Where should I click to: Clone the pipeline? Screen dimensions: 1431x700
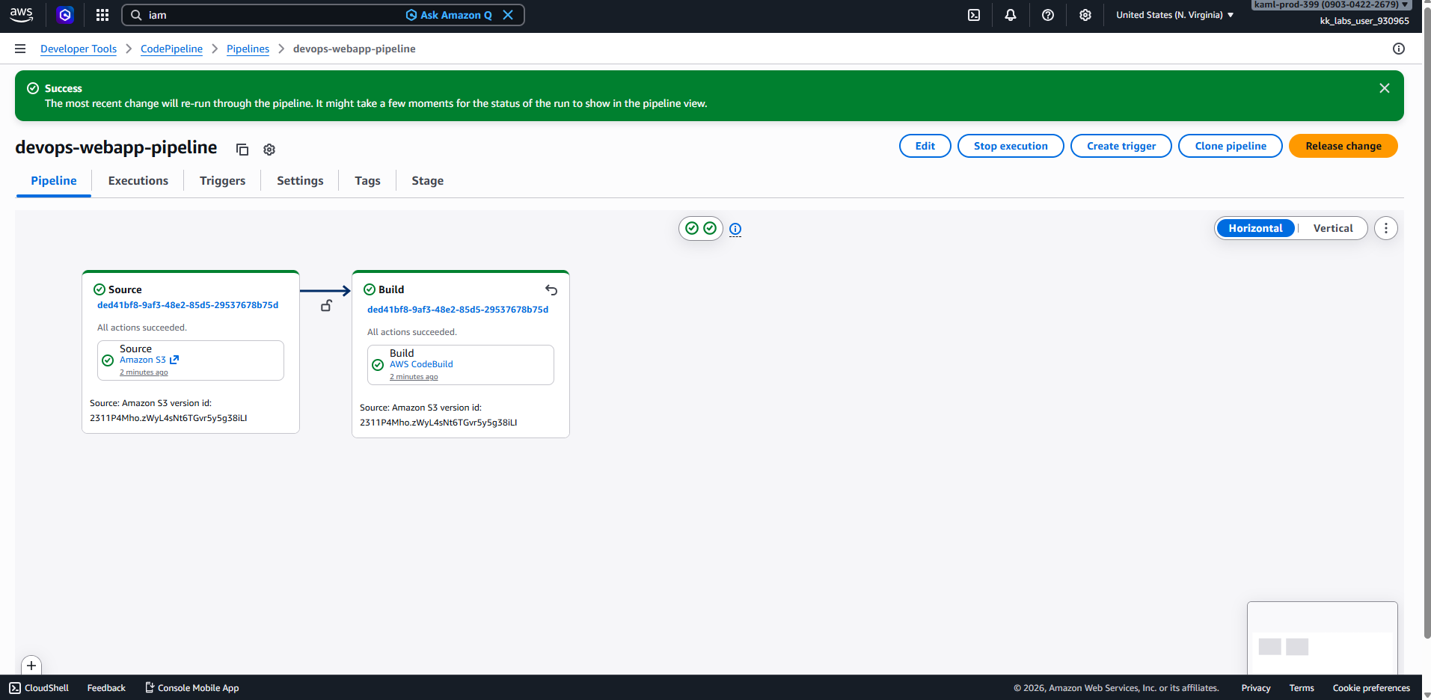point(1231,146)
